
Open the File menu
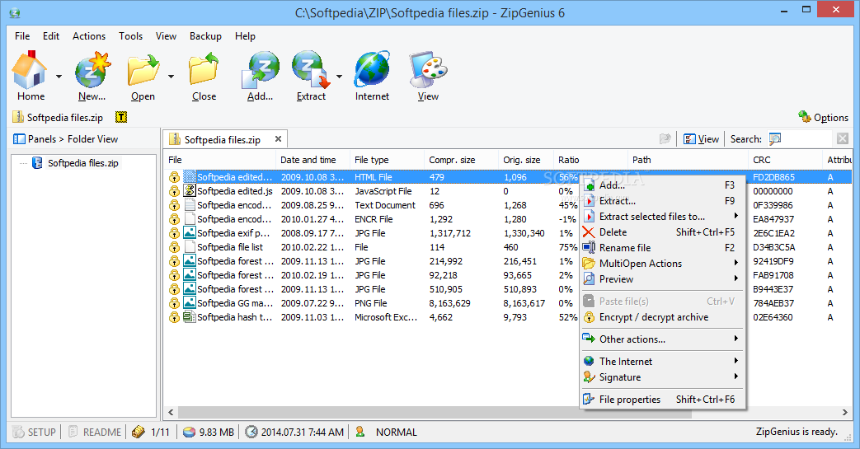(22, 36)
